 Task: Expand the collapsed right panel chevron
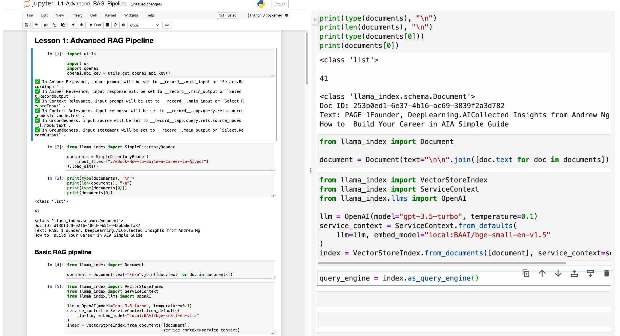tap(315, 20)
